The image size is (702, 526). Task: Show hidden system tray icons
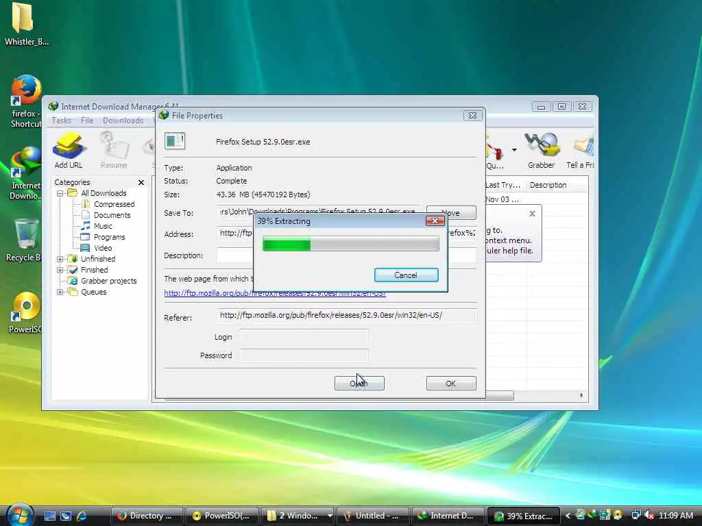[568, 516]
